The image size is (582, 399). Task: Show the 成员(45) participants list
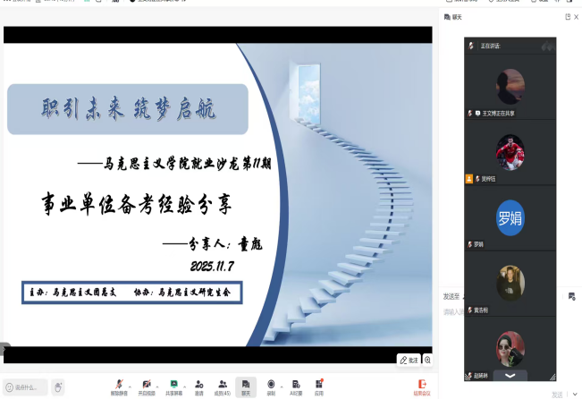223,384
